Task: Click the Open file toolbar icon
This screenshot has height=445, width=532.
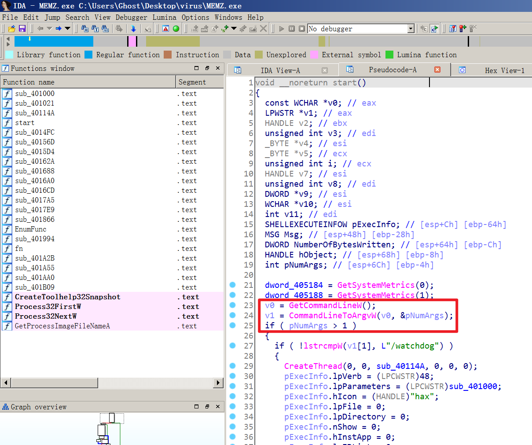Action: pyautogui.click(x=12, y=29)
